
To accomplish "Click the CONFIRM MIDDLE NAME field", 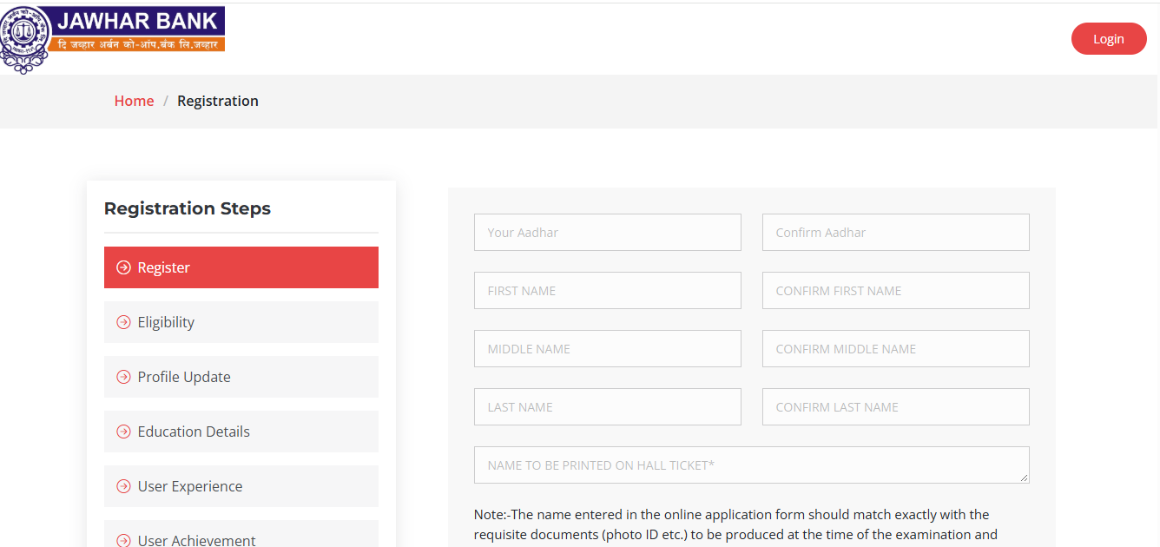I will [x=896, y=349].
